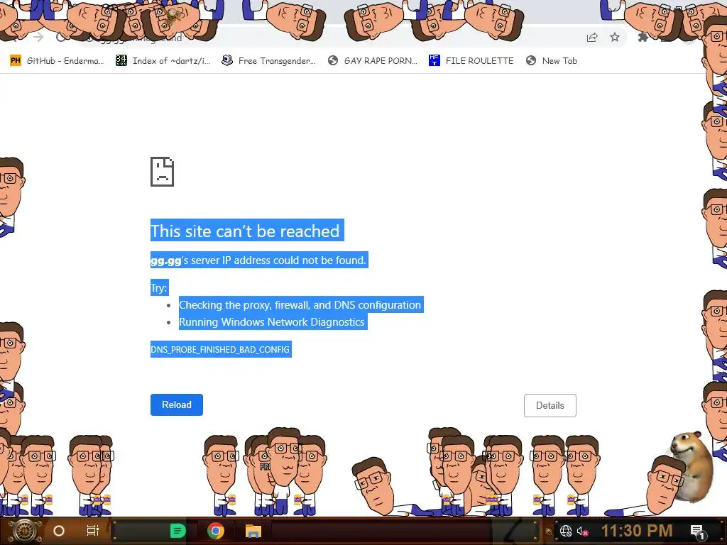727x545 pixels.
Task: Click the 34 favicon on bookmarks bar
Action: 121,60
